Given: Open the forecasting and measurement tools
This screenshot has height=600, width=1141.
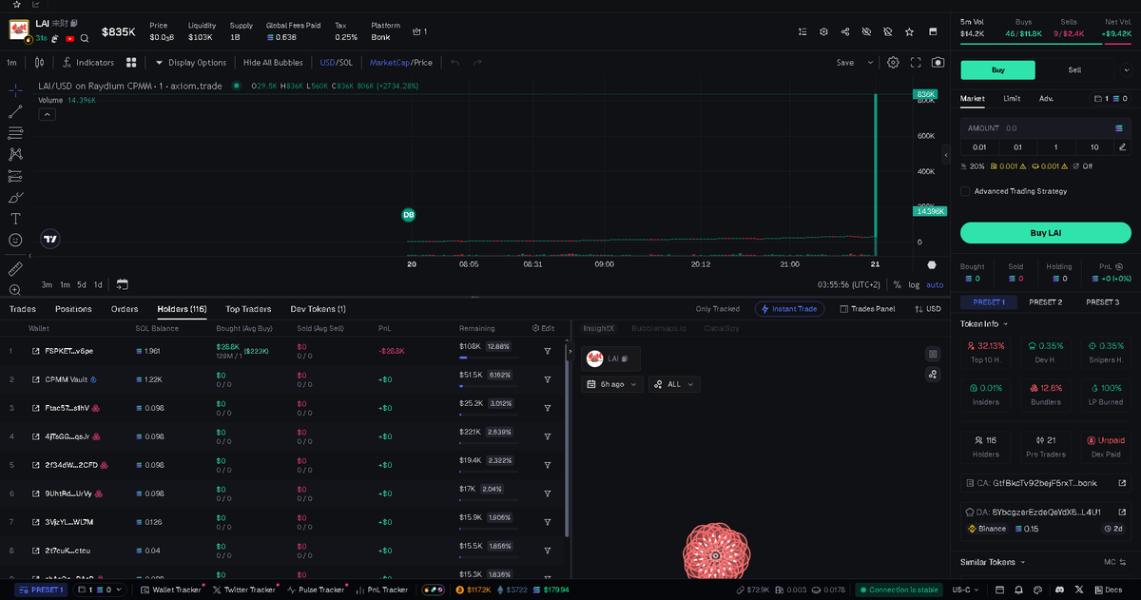Looking at the screenshot, I should coord(15,176).
